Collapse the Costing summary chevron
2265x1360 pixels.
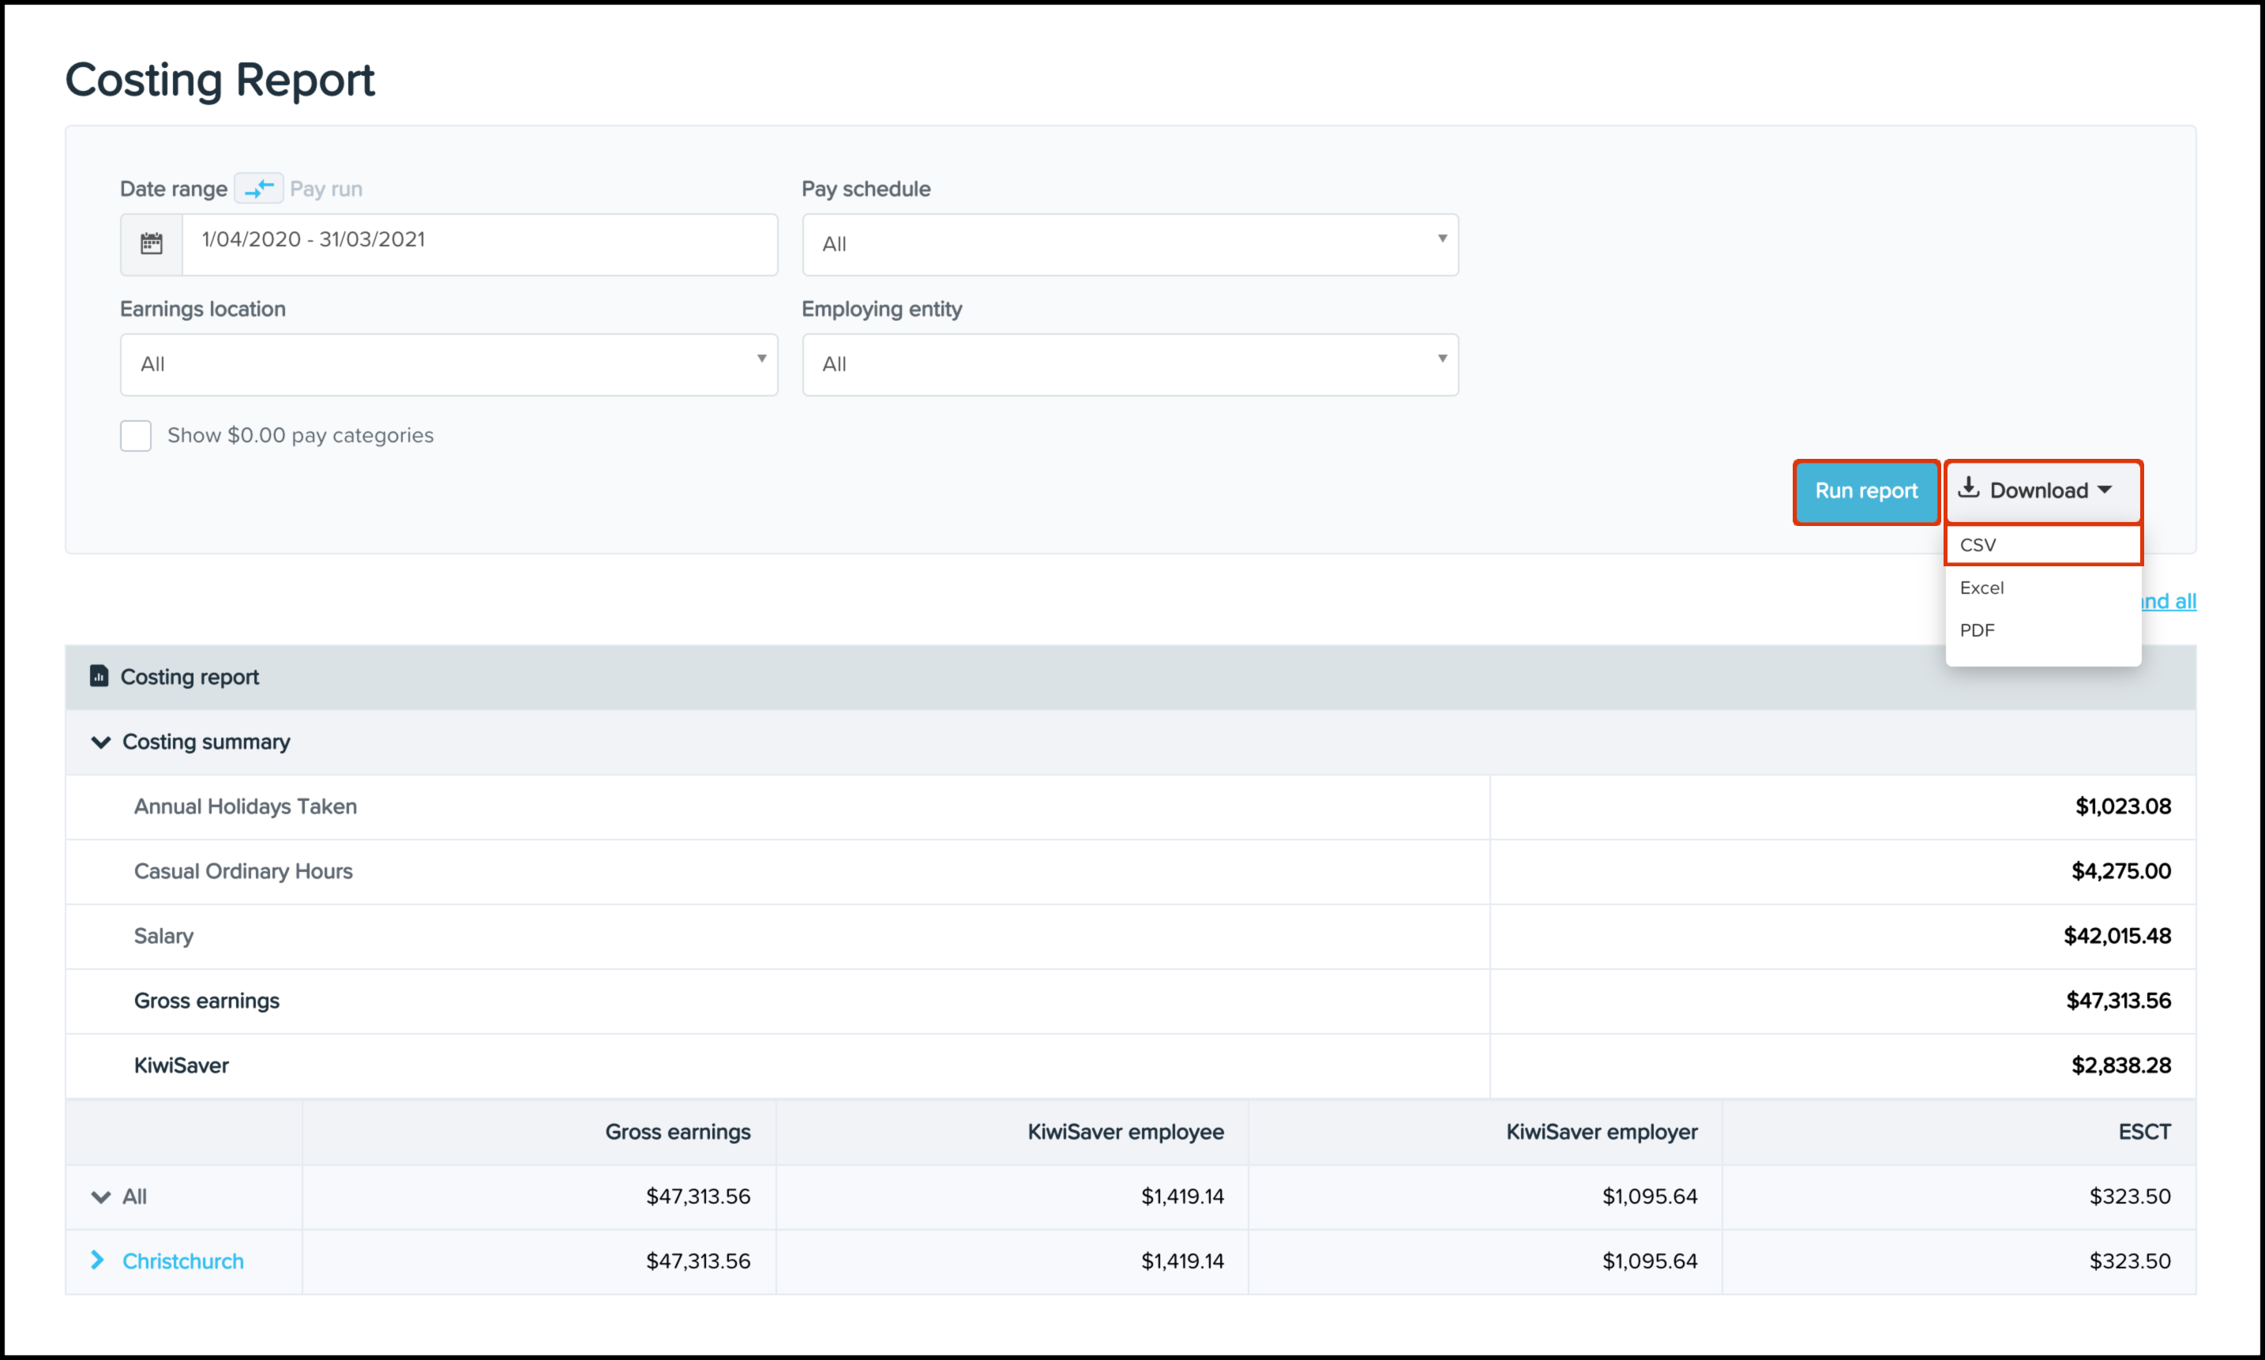tap(101, 742)
